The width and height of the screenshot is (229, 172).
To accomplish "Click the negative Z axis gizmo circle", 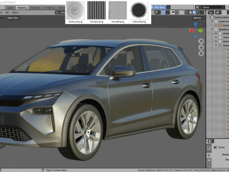I will 196,37.
